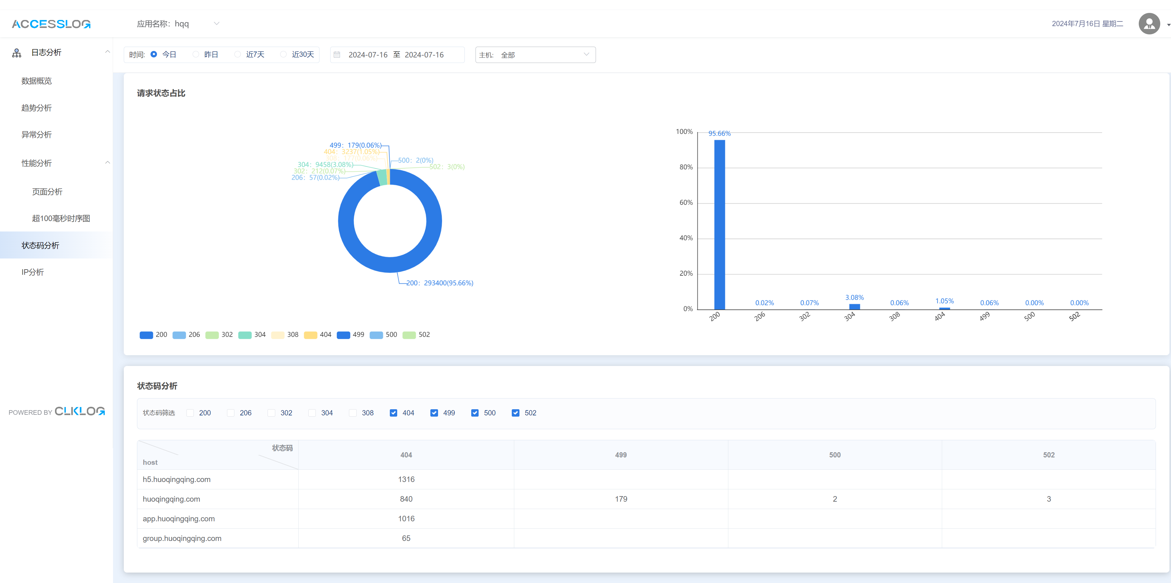Open the 主机 全部 dropdown

click(x=535, y=55)
